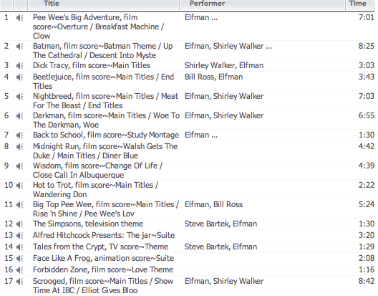Click speaker icon for Midnight Run track

(20, 147)
